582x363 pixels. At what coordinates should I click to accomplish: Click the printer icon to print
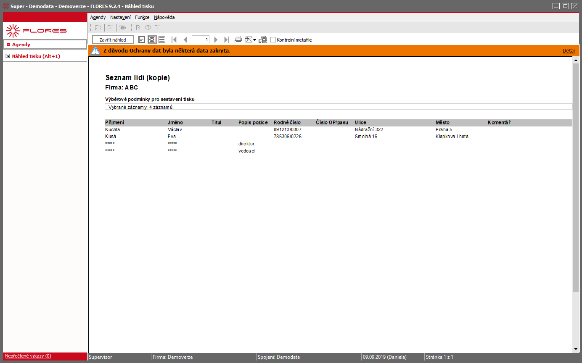[238, 39]
